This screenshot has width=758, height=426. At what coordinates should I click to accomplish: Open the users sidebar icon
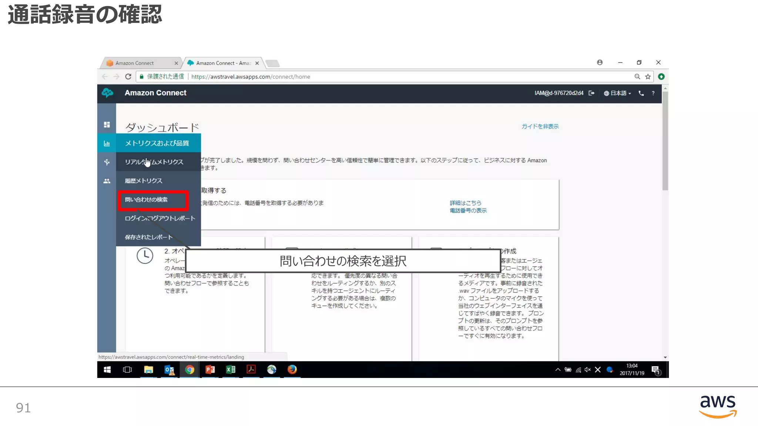(x=107, y=181)
